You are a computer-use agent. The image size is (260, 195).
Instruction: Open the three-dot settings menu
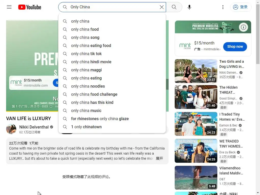pos(223,7)
